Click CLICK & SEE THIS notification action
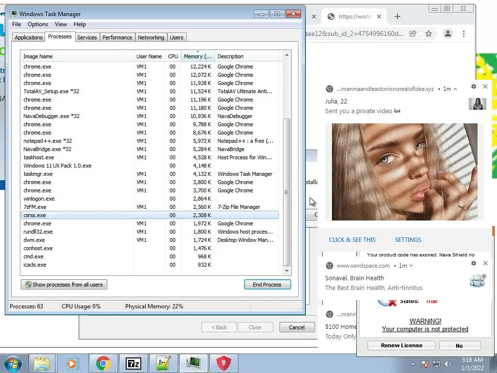Image resolution: width=497 pixels, height=373 pixels. 352,240
